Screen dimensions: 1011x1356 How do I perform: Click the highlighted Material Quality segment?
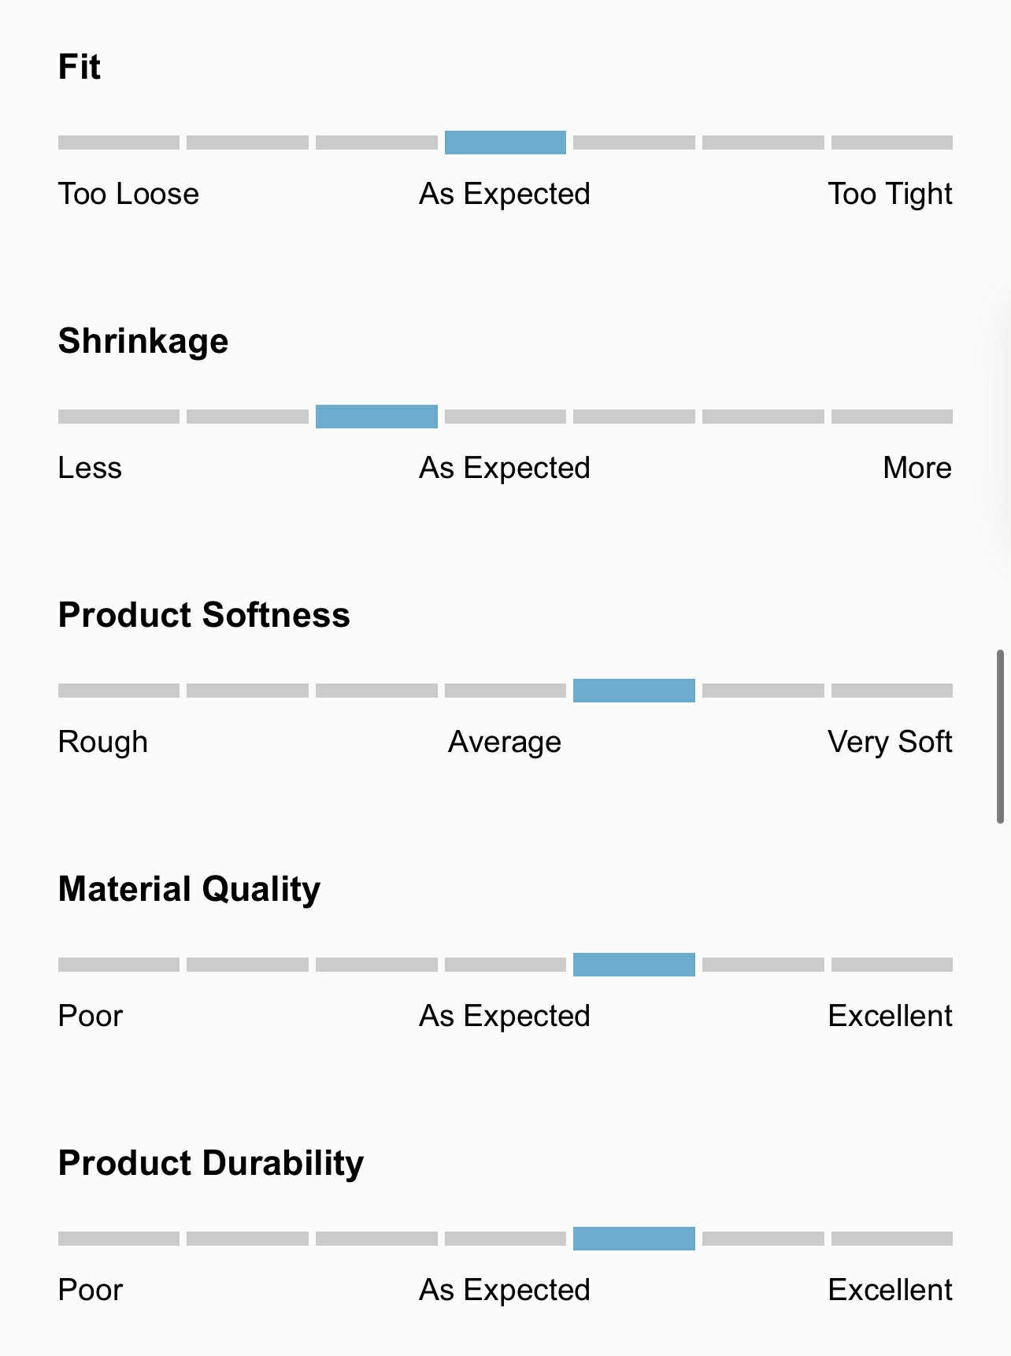[x=634, y=965]
